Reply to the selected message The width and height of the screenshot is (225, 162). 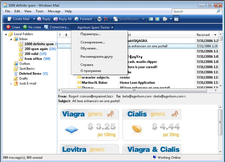coord(44,19)
